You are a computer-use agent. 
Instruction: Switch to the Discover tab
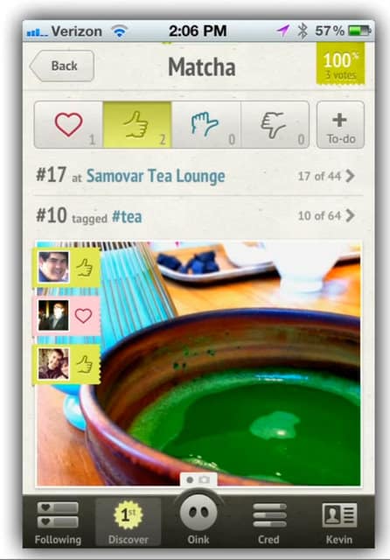128,523
